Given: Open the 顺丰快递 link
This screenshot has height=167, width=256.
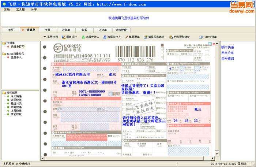Looking at the screenshot, I should point(227,47).
